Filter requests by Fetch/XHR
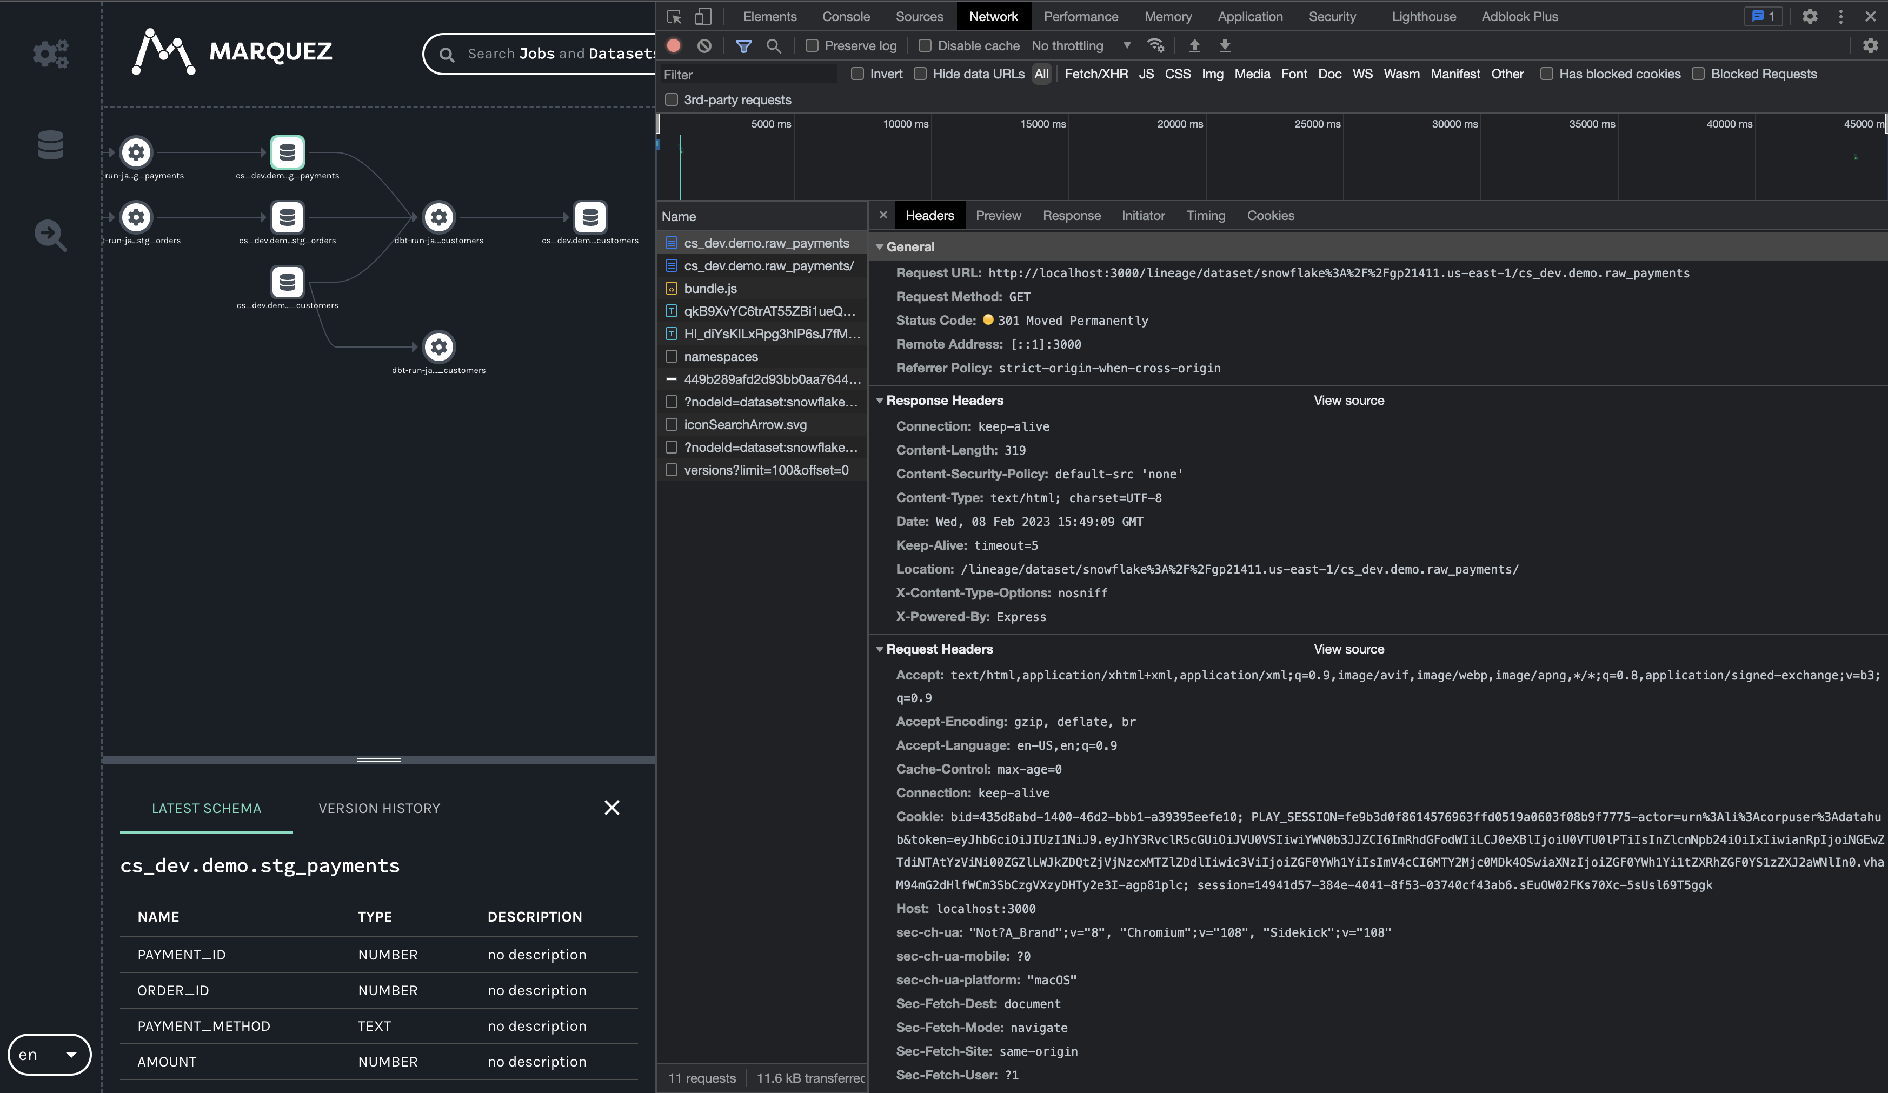Image resolution: width=1888 pixels, height=1093 pixels. pos(1096,74)
